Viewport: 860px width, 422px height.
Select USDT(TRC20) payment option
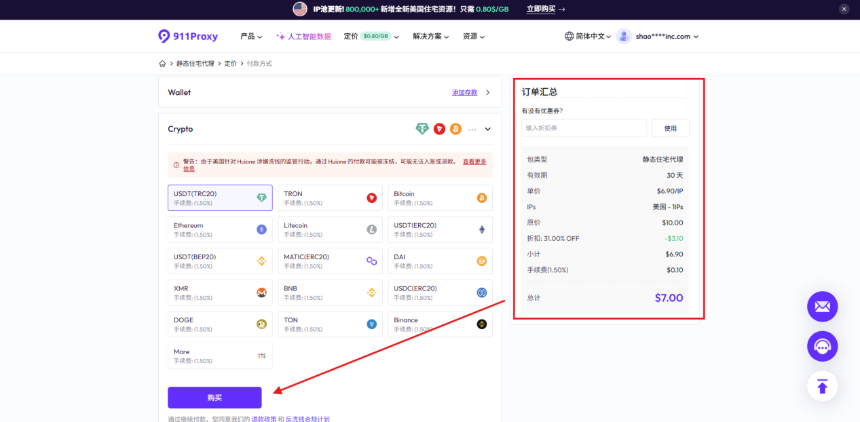(220, 198)
